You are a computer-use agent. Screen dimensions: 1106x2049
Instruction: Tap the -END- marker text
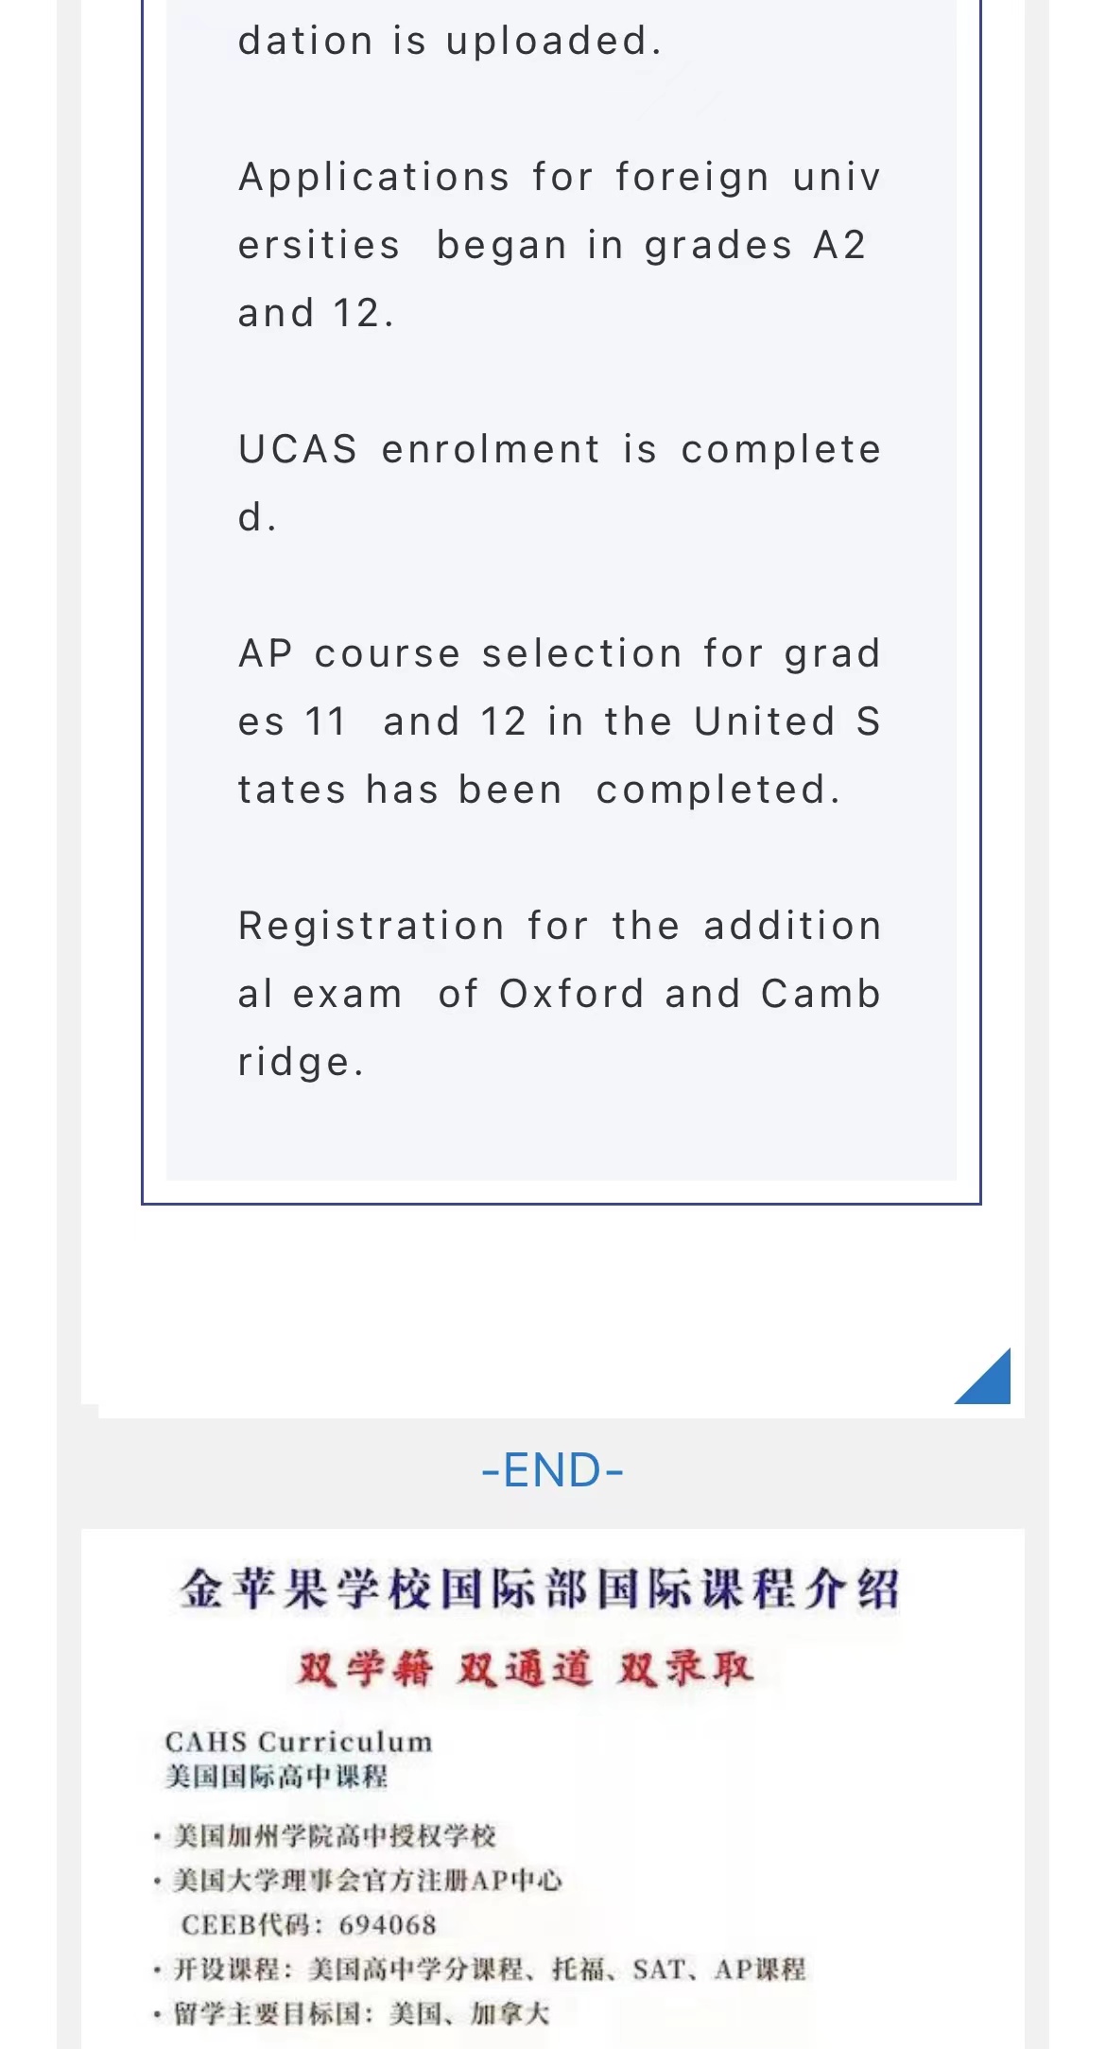[552, 1470]
